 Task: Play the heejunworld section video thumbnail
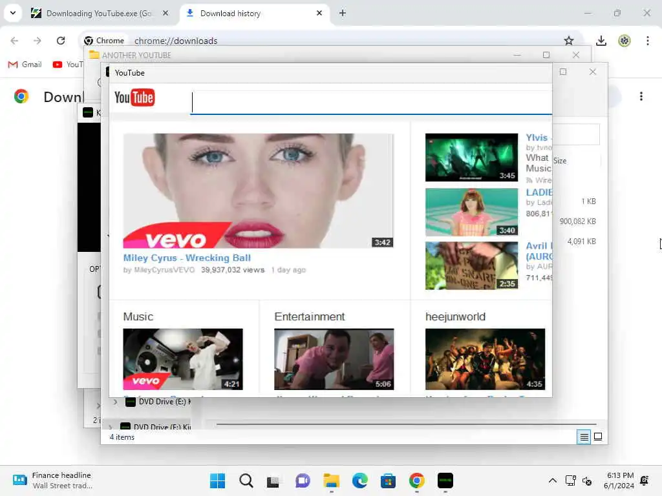point(485,359)
